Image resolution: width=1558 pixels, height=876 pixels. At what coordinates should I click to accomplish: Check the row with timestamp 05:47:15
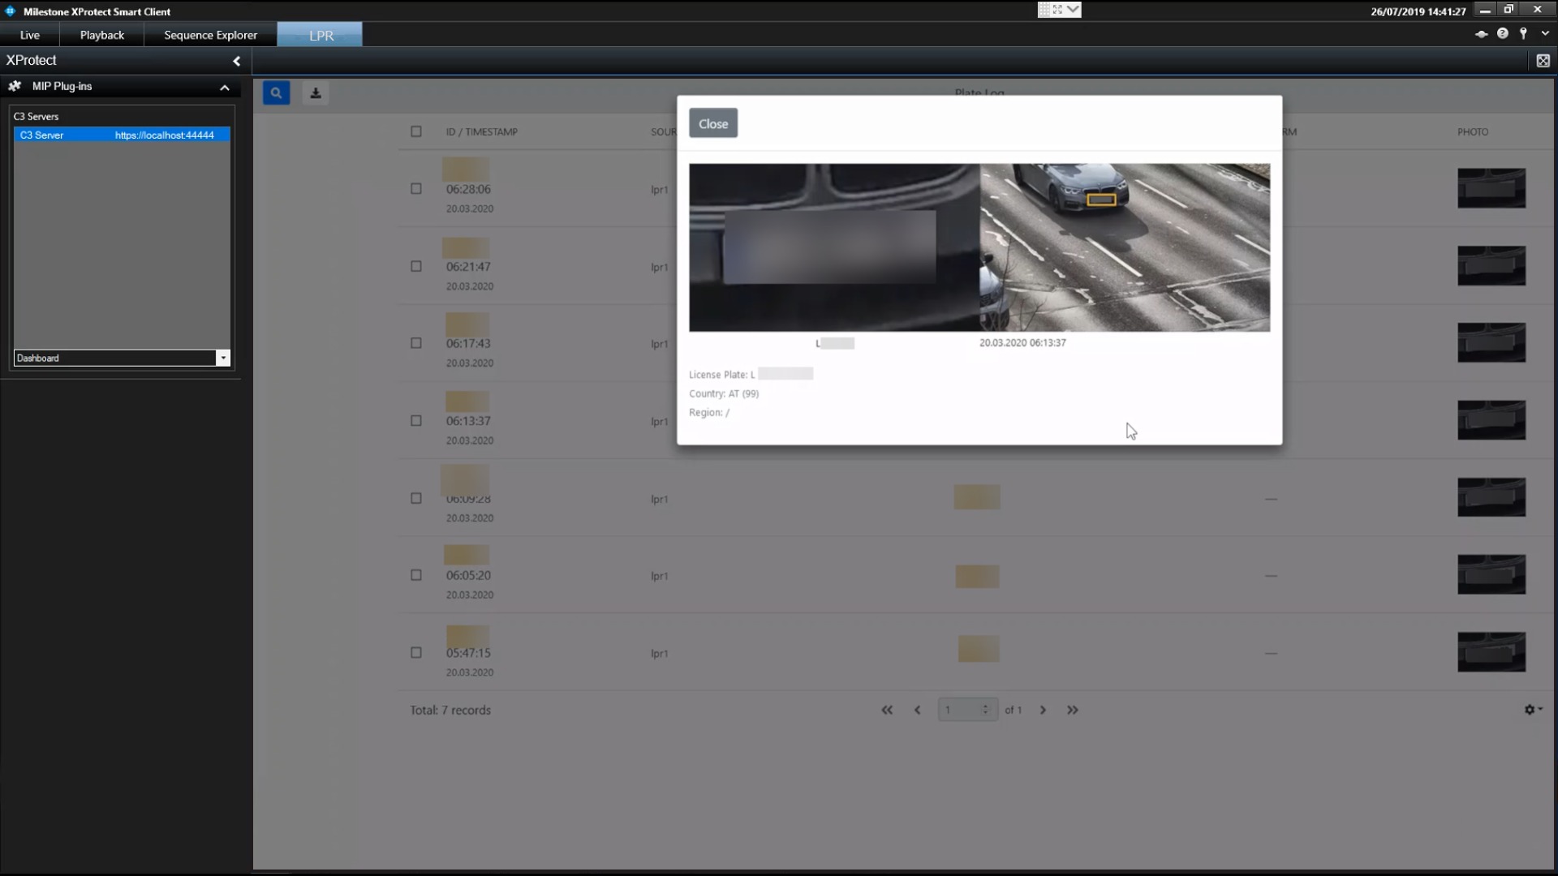(416, 653)
